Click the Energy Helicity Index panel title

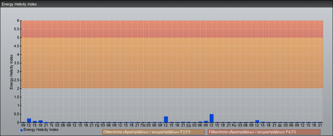19,4
